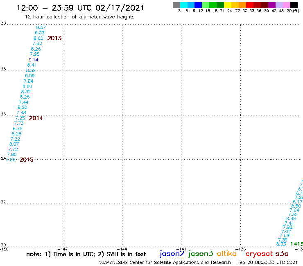Select the wave height reading 8.80

27,86
